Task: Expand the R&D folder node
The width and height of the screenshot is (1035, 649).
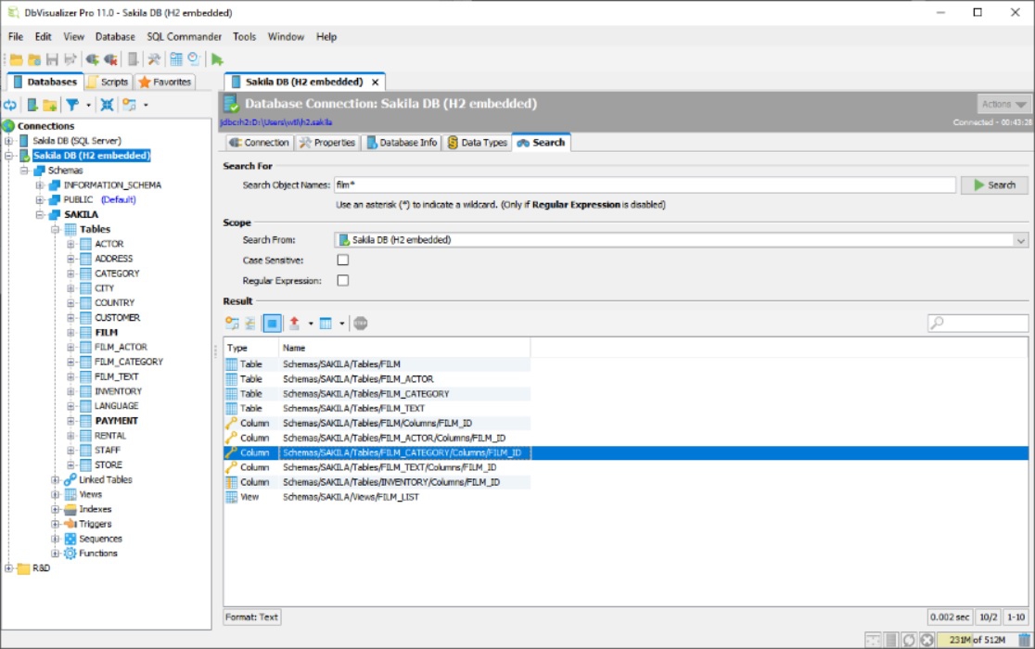Action: click(x=8, y=567)
